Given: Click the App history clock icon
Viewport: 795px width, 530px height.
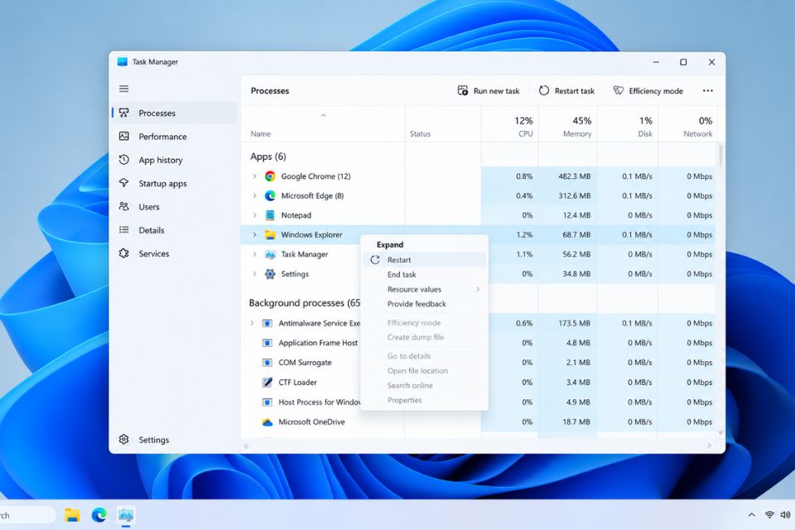Looking at the screenshot, I should [x=123, y=159].
